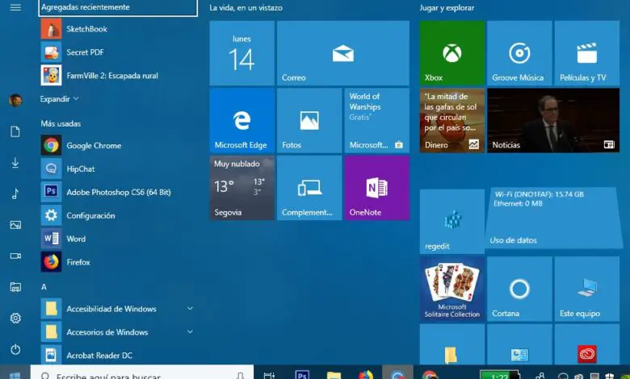
Task: Open World of Warships store tile
Action: click(x=377, y=120)
